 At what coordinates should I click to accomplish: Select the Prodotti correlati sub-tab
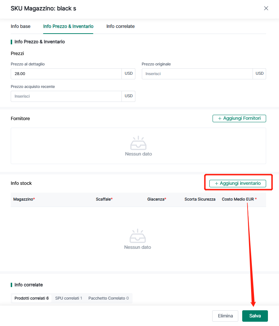pos(31,298)
